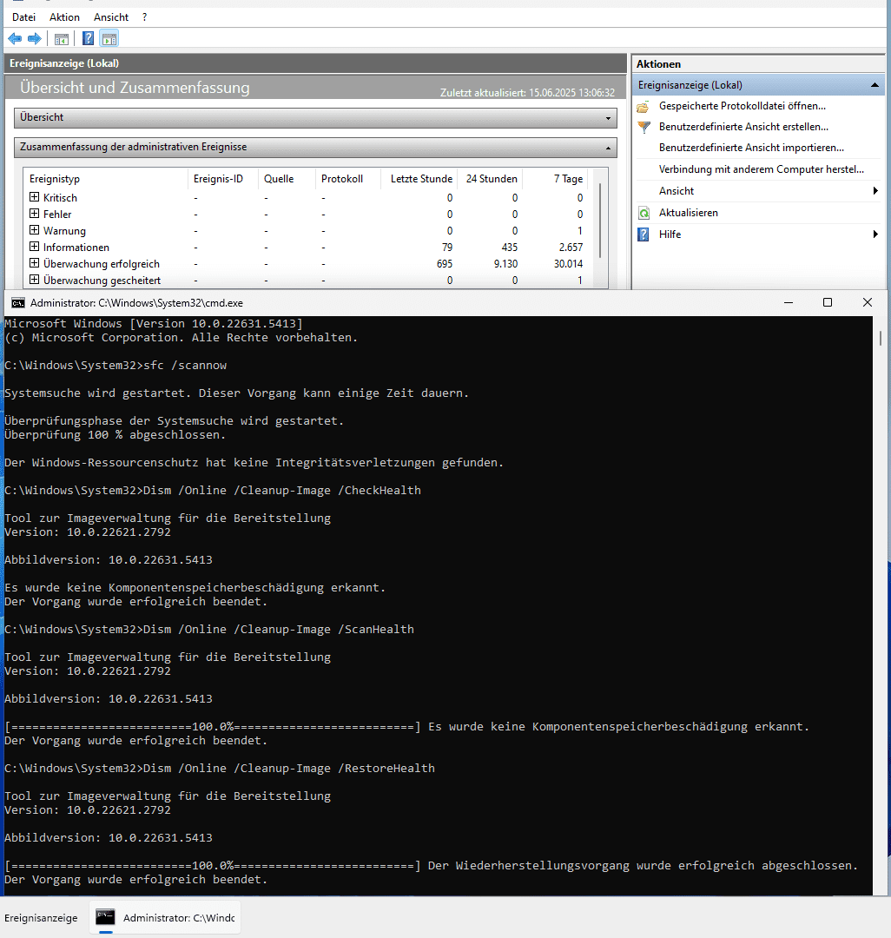
Task: Click Gespeicherte Protokolldatei öffnen
Action: click(742, 106)
